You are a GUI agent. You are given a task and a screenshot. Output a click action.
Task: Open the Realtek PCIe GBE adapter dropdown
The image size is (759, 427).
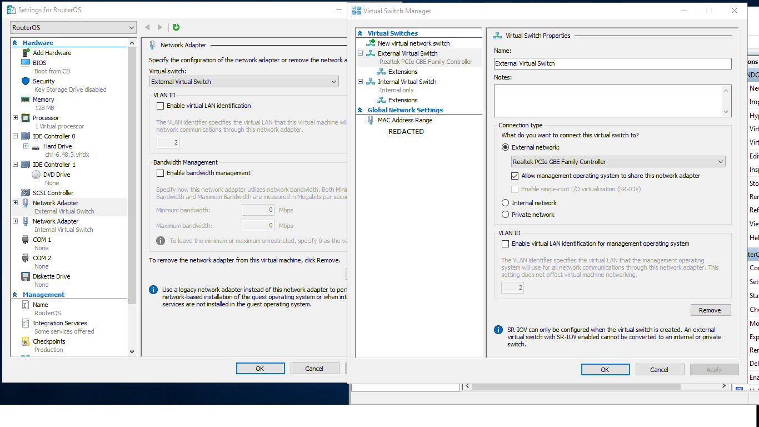pos(618,162)
